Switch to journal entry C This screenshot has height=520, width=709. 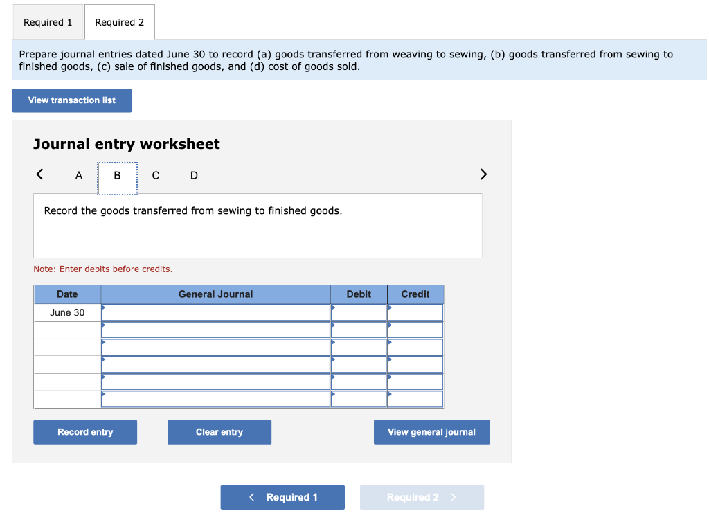tap(156, 175)
